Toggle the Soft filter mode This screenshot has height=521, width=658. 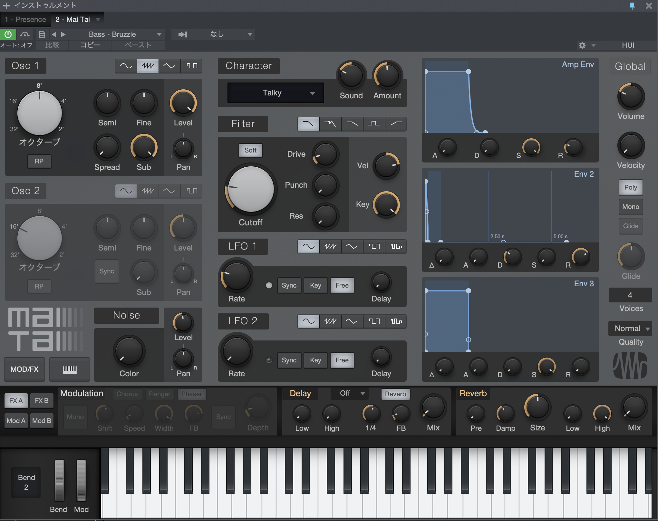click(x=250, y=150)
